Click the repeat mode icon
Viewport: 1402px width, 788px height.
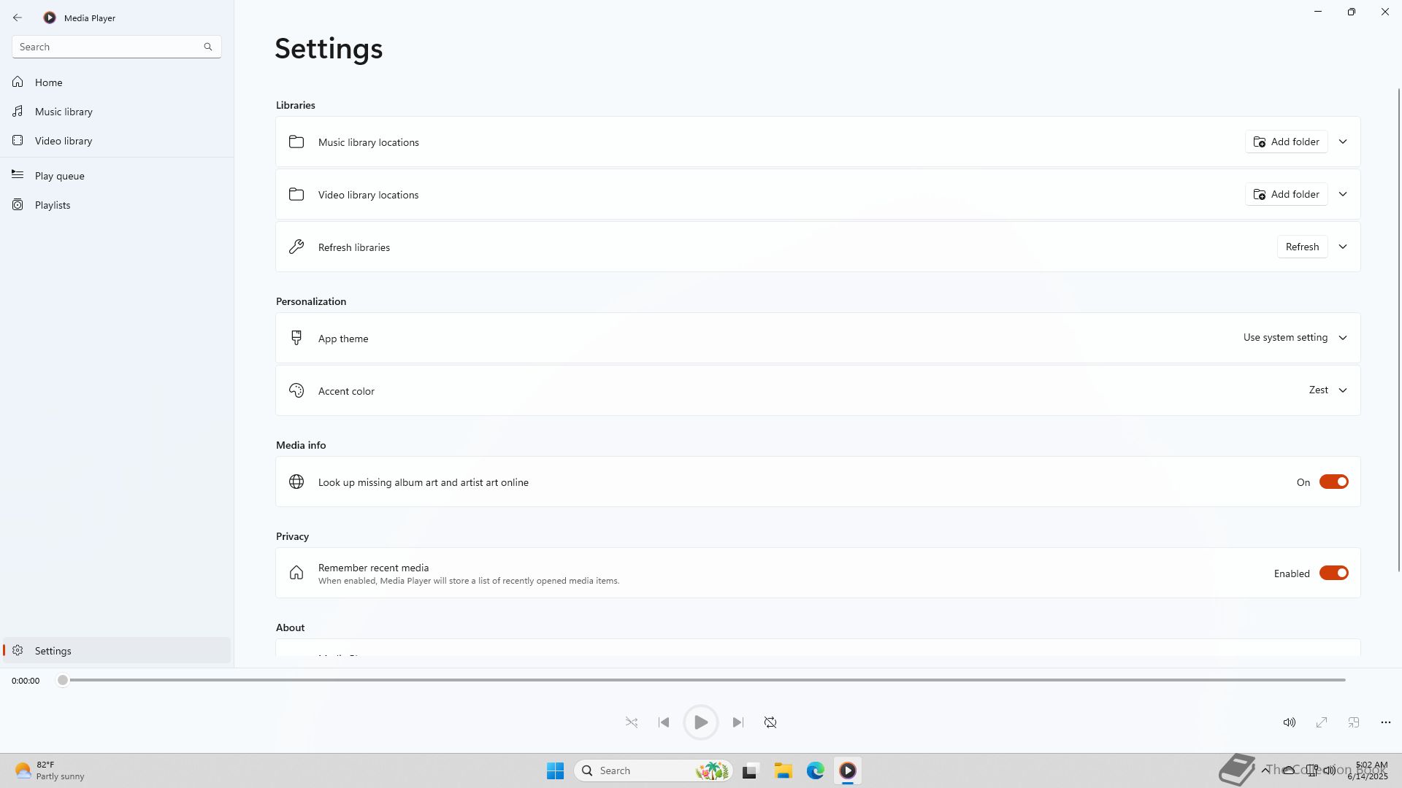[770, 722]
